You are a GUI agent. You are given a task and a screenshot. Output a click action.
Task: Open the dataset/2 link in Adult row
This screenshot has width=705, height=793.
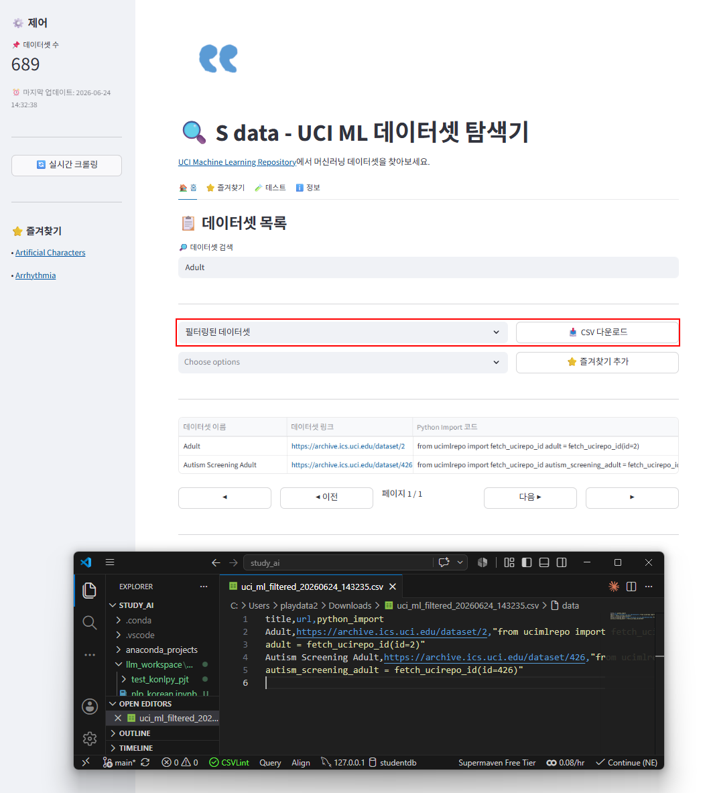click(x=348, y=446)
